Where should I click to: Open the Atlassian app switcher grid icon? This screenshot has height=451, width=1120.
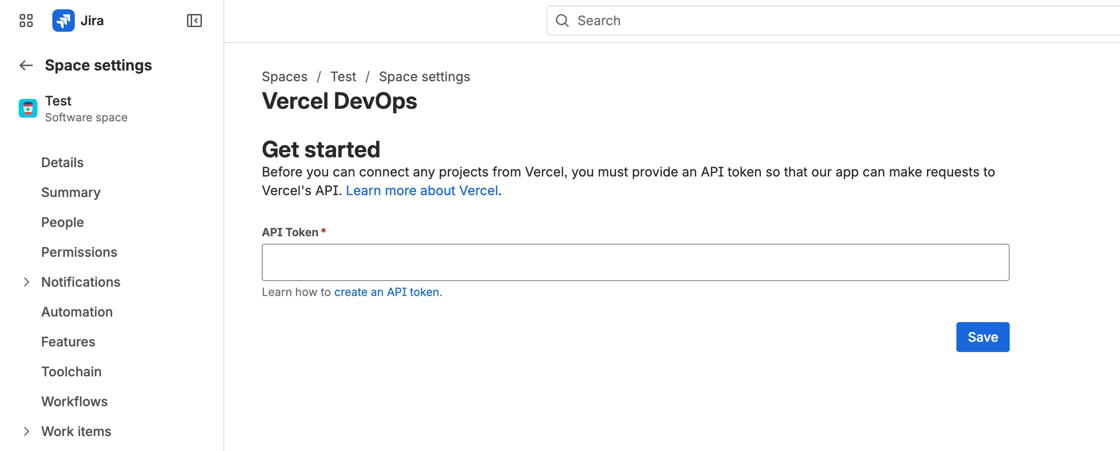click(26, 21)
